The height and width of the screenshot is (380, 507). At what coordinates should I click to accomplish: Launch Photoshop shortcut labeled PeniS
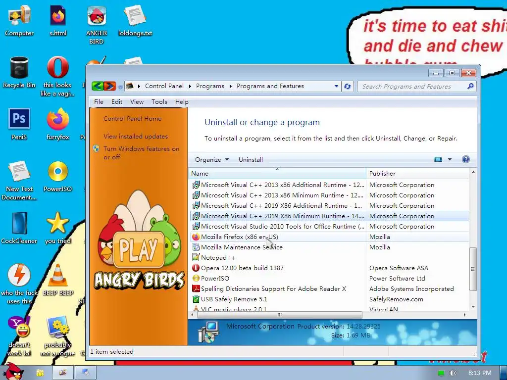pyautogui.click(x=19, y=124)
